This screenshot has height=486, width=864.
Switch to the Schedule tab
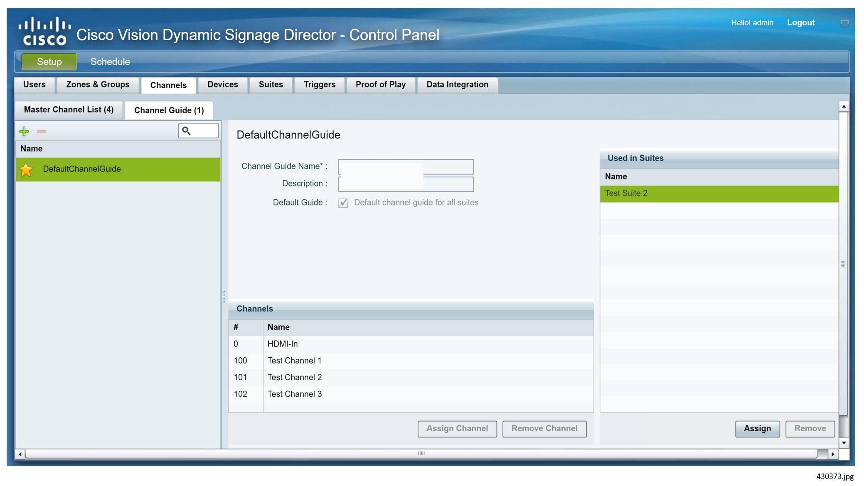point(110,61)
